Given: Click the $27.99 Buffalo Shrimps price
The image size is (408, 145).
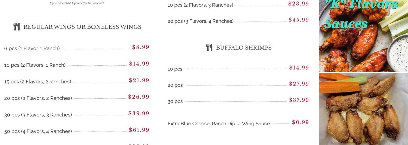Looking at the screenshot, I should click(299, 84).
